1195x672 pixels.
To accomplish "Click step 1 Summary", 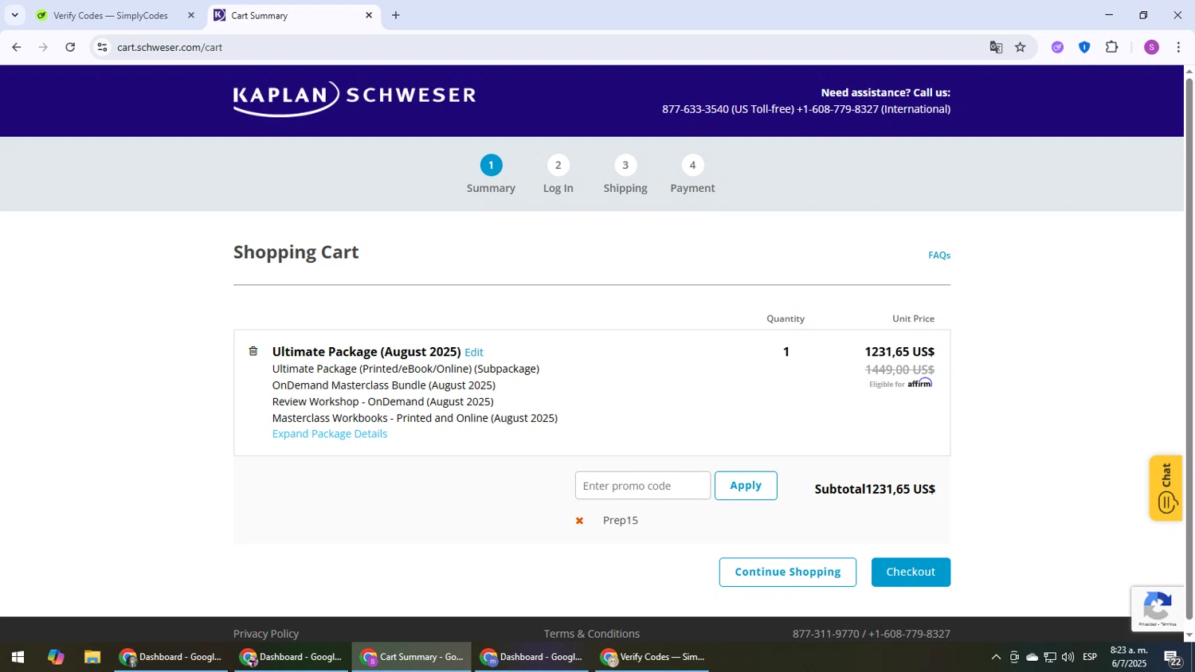I will click(491, 175).
